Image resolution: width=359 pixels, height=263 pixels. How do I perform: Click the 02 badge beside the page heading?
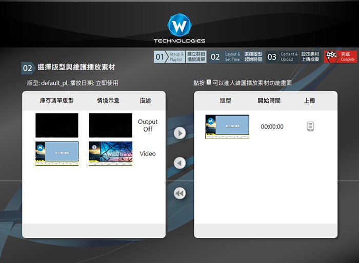point(27,68)
